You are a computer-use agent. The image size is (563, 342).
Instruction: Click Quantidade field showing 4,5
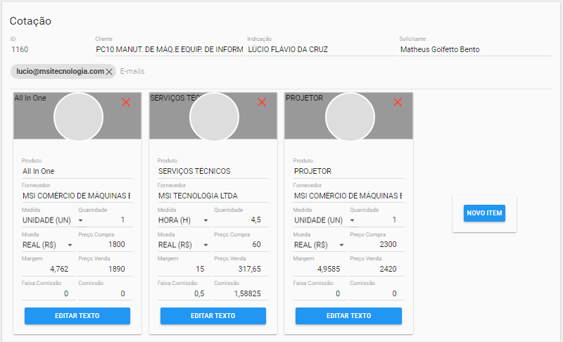coord(241,220)
